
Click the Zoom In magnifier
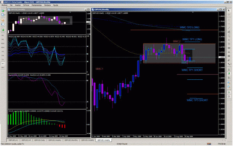coord(229,83)
